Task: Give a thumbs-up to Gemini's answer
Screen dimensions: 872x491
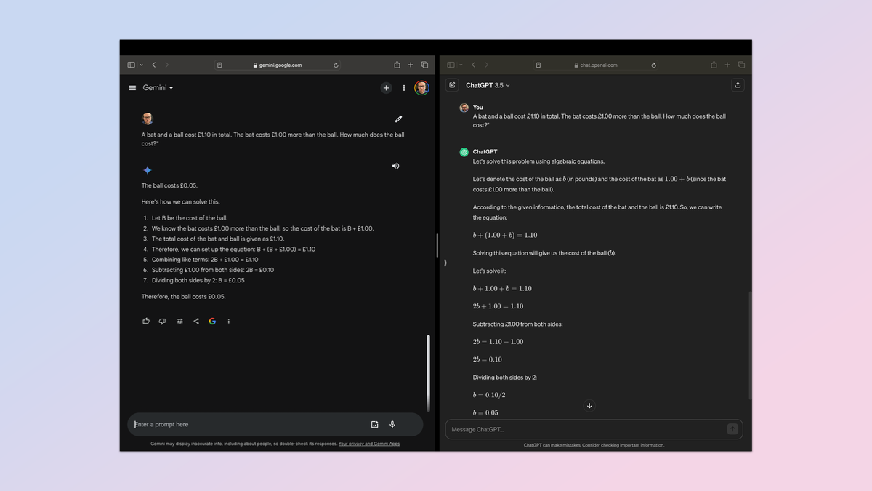Action: (x=146, y=321)
